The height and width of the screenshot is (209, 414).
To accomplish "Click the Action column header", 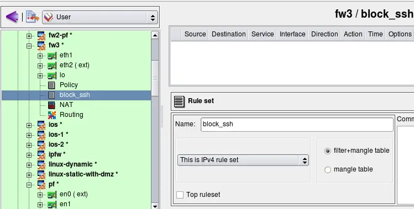I will (x=353, y=34).
